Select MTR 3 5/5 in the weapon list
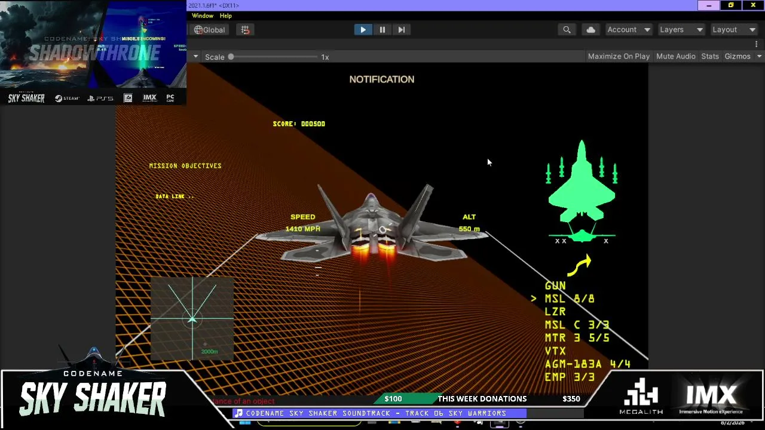 (x=577, y=338)
